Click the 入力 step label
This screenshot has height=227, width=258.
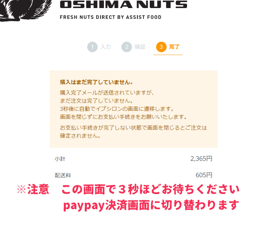click(x=106, y=47)
